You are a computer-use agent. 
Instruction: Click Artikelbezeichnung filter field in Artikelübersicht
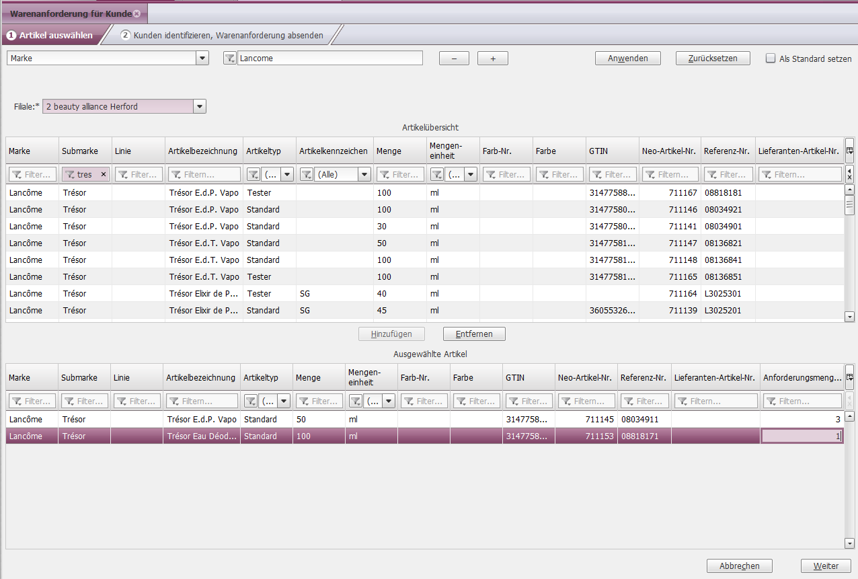click(x=204, y=175)
